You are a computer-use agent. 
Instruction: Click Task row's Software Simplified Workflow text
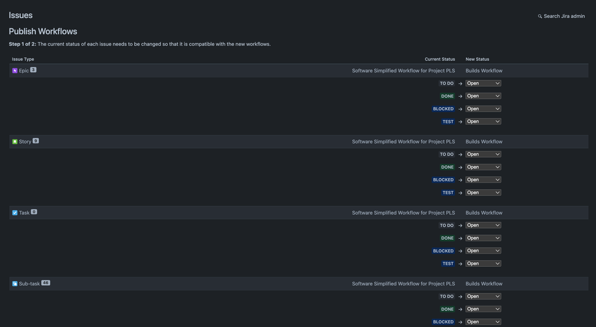pyautogui.click(x=403, y=213)
